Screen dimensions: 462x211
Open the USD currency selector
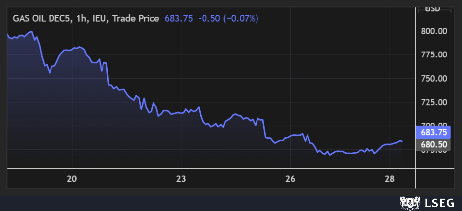tap(434, 8)
